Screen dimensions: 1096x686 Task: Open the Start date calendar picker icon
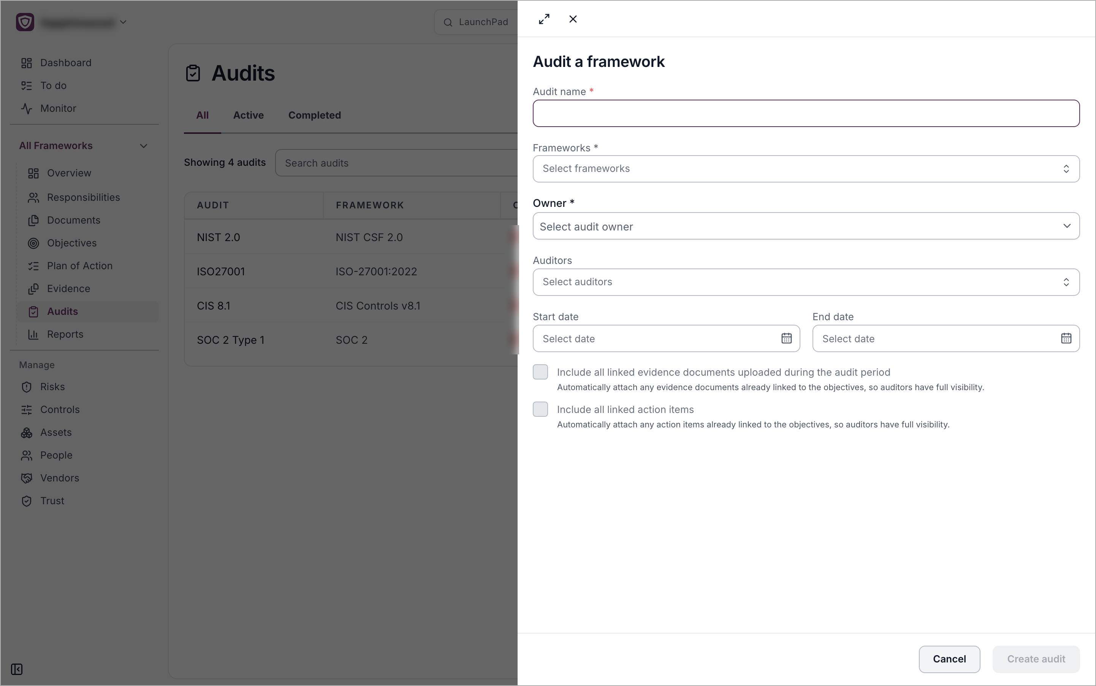click(x=786, y=338)
